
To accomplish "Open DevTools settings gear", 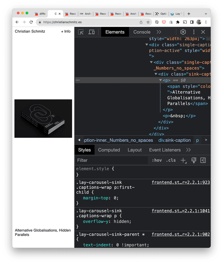I will (183, 32).
